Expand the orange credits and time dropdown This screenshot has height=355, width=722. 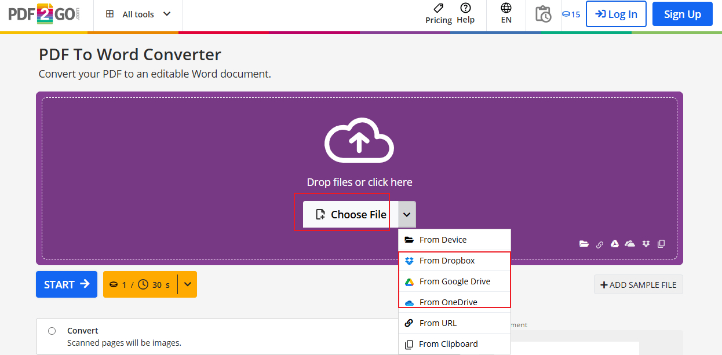click(187, 284)
